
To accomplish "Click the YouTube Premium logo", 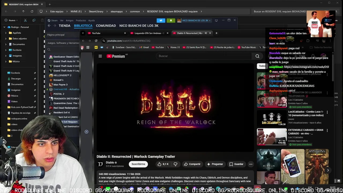I will click(116, 56).
